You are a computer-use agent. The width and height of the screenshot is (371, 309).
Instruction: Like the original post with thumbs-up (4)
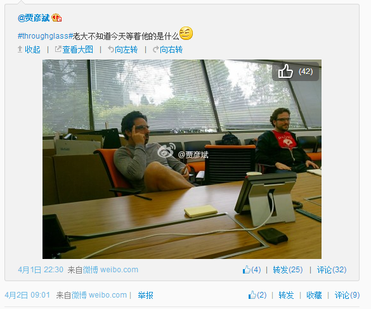[252, 270]
